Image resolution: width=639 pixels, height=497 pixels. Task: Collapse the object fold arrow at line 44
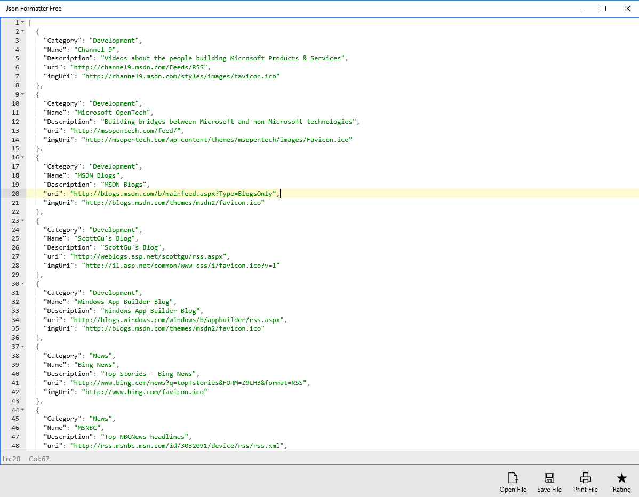coord(23,410)
